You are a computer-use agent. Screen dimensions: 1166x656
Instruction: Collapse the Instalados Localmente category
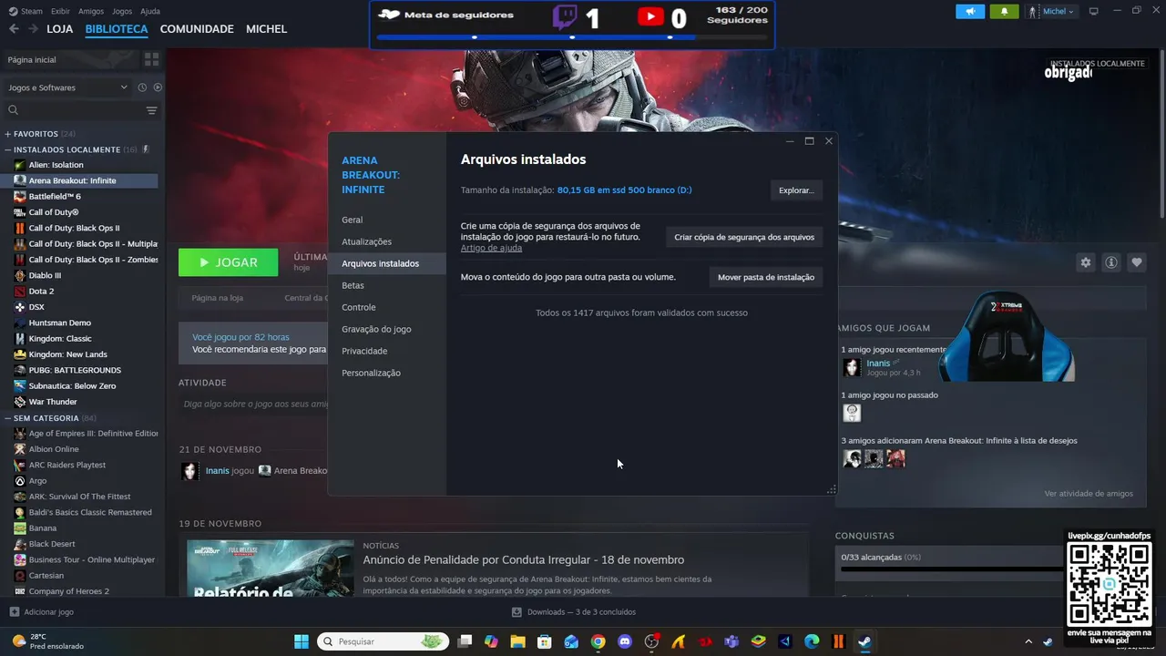[8, 149]
